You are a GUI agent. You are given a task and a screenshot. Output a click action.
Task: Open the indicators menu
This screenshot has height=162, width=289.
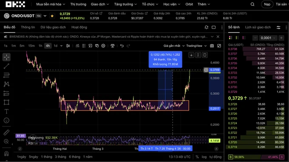[x=77, y=46]
